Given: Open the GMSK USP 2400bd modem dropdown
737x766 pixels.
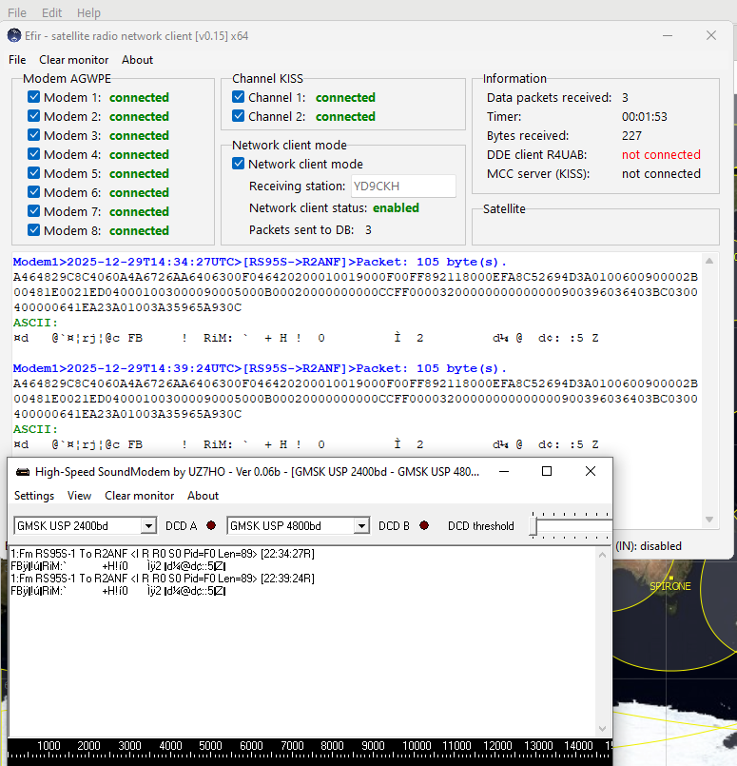Looking at the screenshot, I should pos(148,526).
